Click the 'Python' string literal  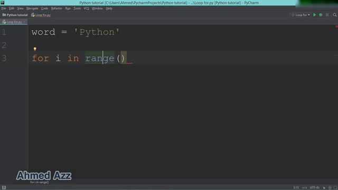[x=97, y=32]
